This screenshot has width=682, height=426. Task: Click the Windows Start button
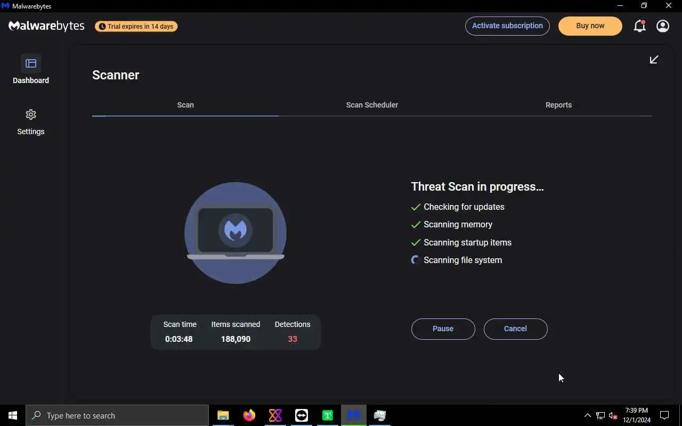click(13, 415)
